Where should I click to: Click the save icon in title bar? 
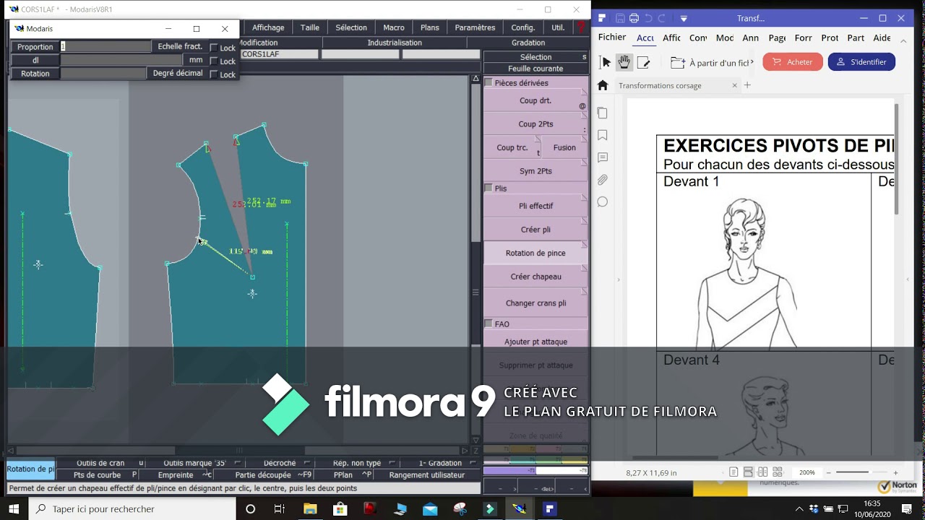[x=620, y=18]
